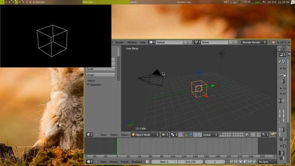295x166 pixels.
Task: Open the timeline Frame menu
Action: coord(124,162)
